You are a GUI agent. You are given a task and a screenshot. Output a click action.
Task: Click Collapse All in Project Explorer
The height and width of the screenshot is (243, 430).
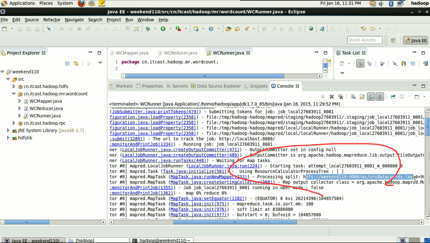pyautogui.click(x=67, y=63)
